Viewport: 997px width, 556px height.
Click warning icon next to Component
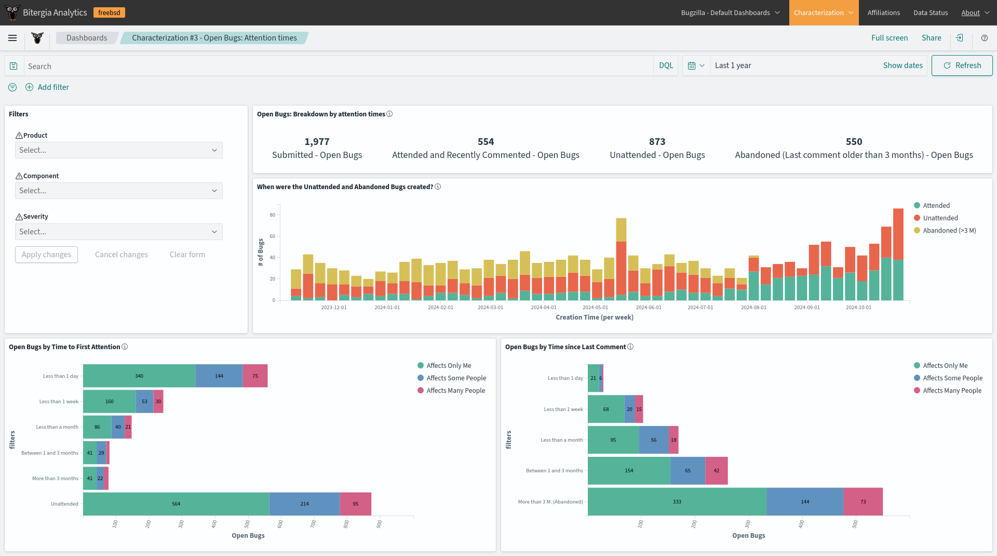tap(19, 176)
